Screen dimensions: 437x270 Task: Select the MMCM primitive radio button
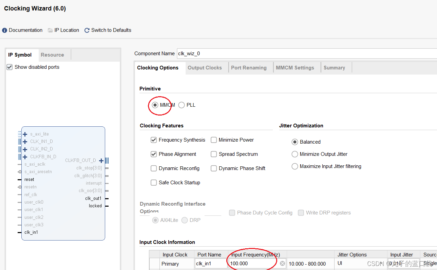pyautogui.click(x=155, y=105)
